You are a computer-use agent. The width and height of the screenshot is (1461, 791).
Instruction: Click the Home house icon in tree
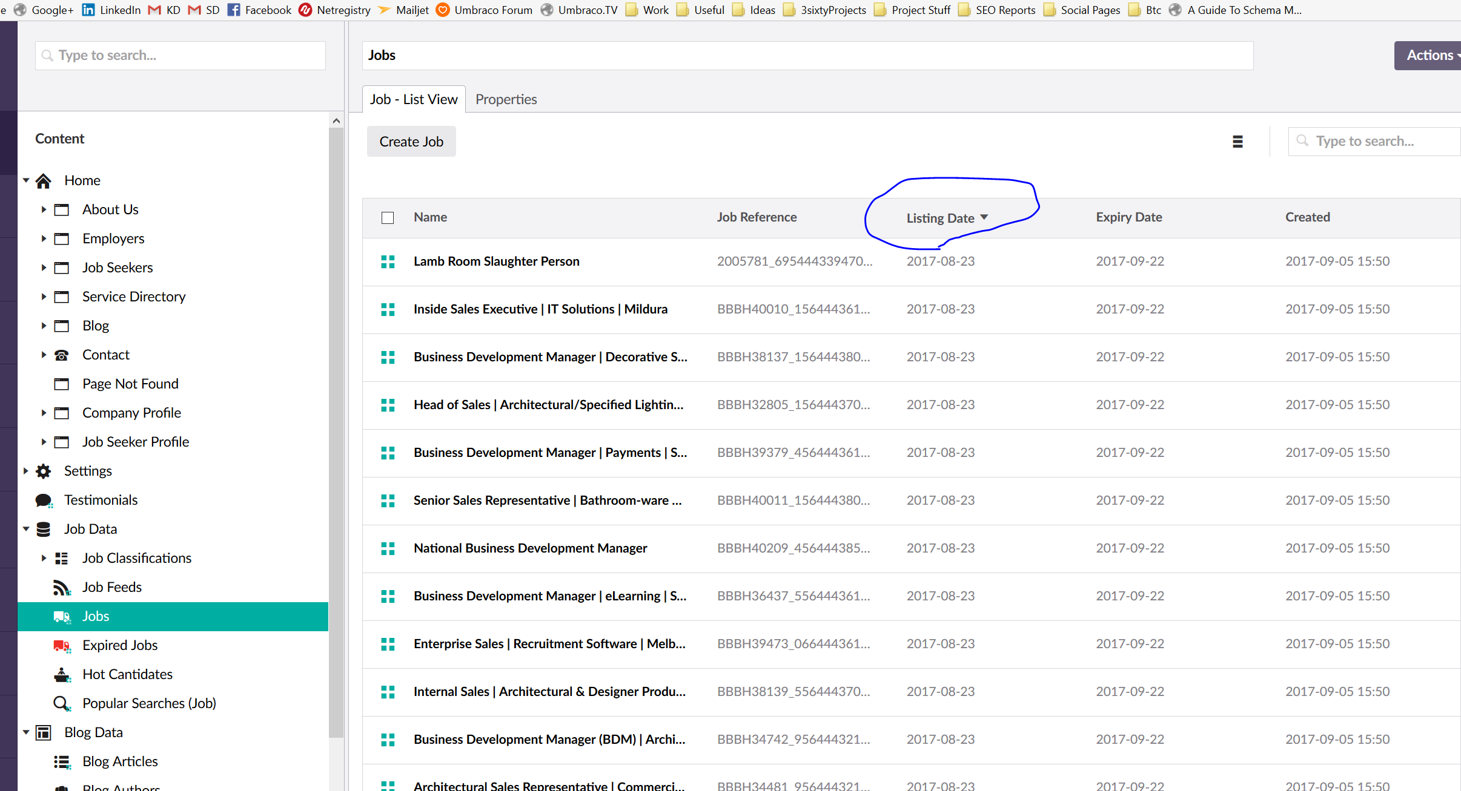coord(44,180)
